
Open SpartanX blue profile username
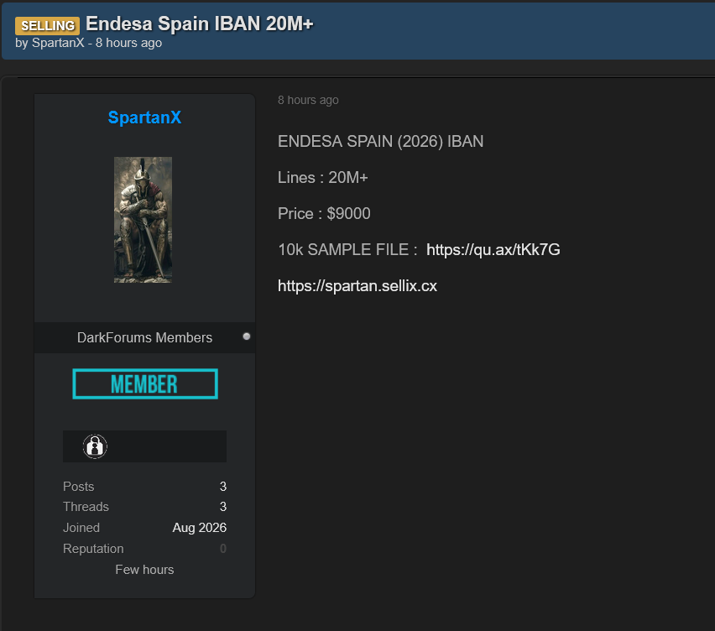pyautogui.click(x=144, y=117)
